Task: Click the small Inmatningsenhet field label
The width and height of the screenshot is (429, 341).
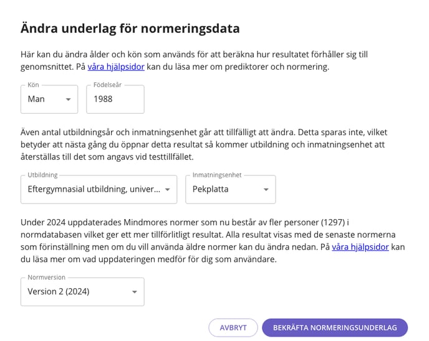Action: pos(217,175)
